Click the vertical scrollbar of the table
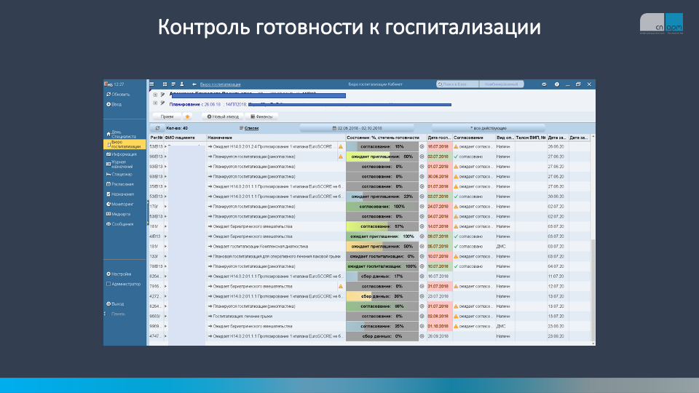 pyautogui.click(x=593, y=290)
